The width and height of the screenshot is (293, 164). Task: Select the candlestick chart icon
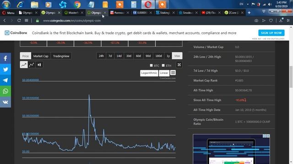pos(39,65)
